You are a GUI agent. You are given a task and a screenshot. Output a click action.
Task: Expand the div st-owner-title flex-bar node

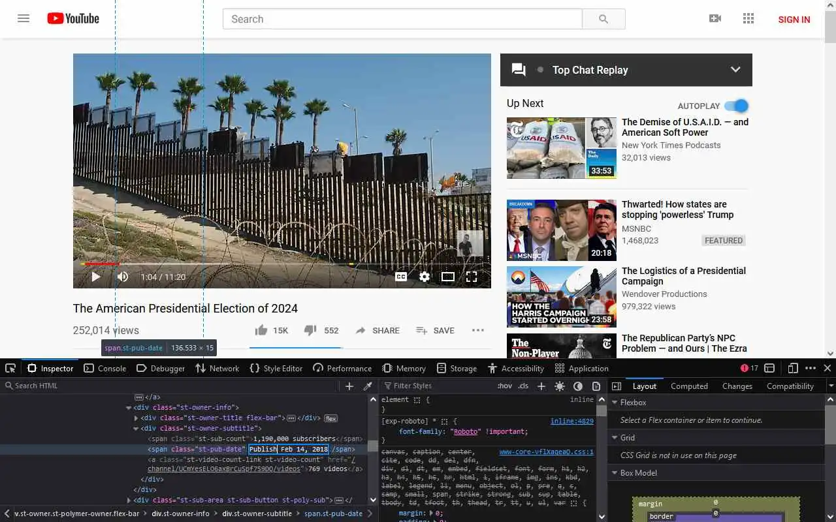pos(136,418)
